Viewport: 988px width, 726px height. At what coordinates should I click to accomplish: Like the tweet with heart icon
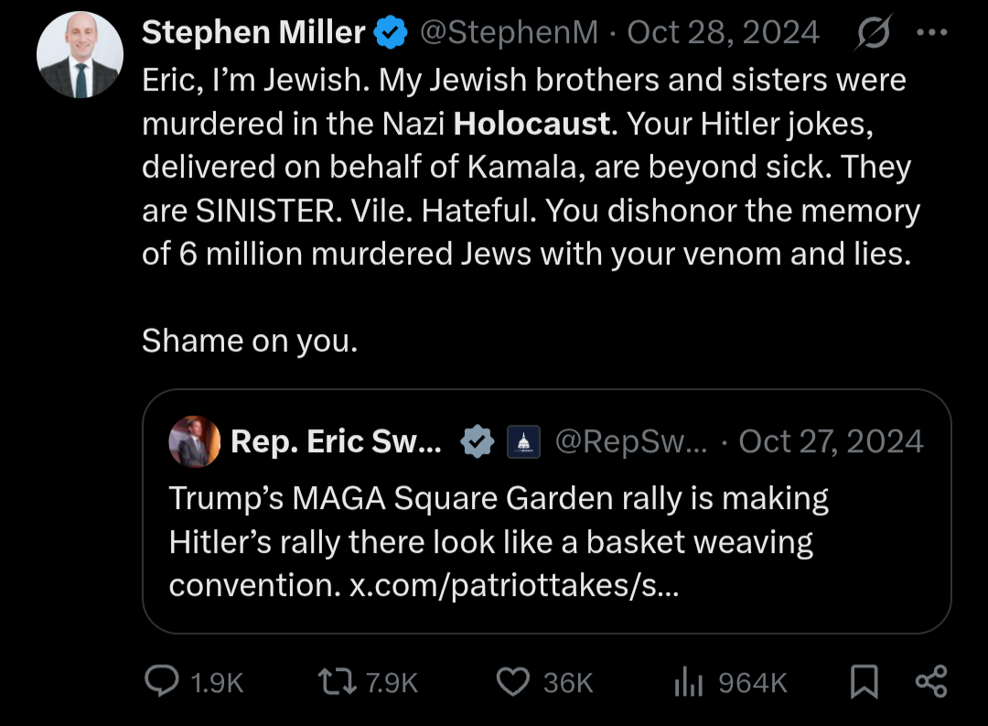(513, 681)
